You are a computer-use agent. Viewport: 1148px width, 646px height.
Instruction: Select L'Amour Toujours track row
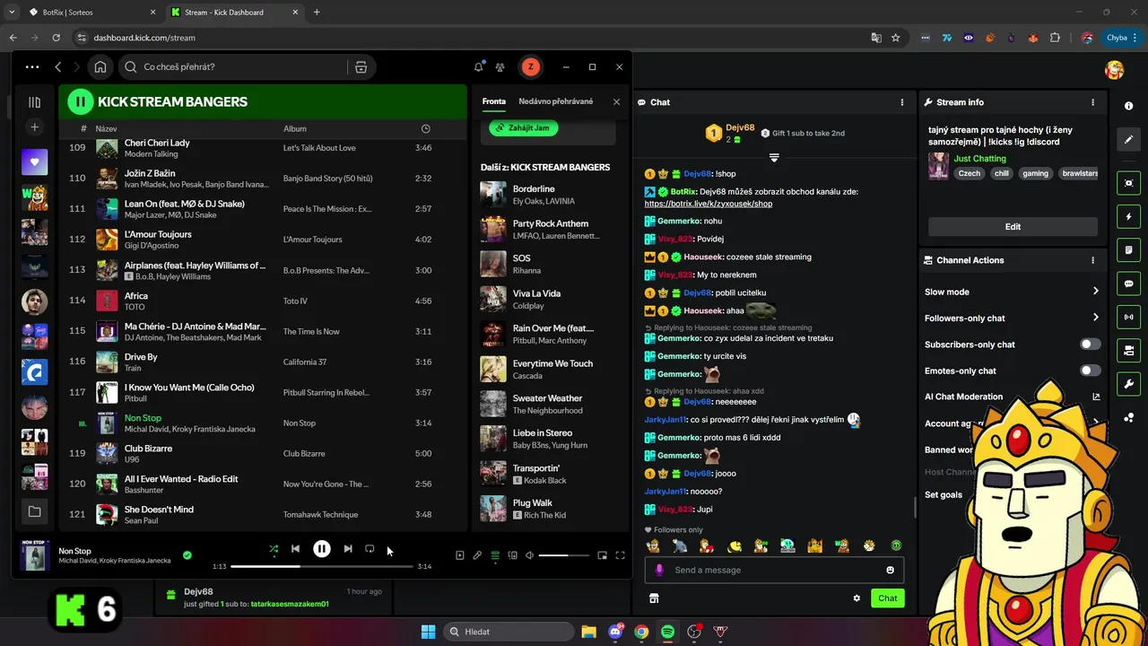263,240
